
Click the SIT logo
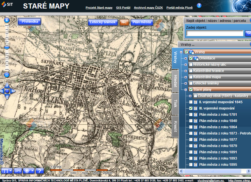pos(7,4)
